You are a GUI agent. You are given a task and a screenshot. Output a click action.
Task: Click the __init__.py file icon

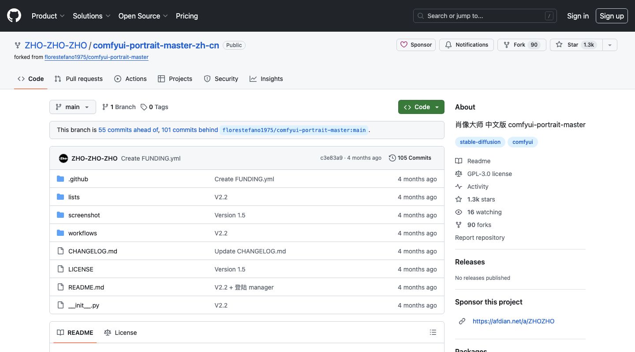[60, 305]
